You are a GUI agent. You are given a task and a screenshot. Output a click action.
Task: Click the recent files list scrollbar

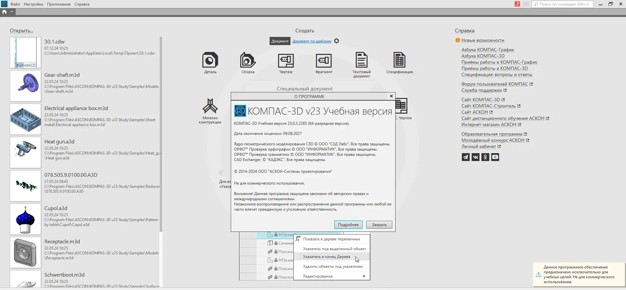(x=161, y=135)
